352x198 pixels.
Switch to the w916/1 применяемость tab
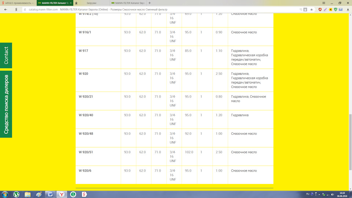coord(18,3)
